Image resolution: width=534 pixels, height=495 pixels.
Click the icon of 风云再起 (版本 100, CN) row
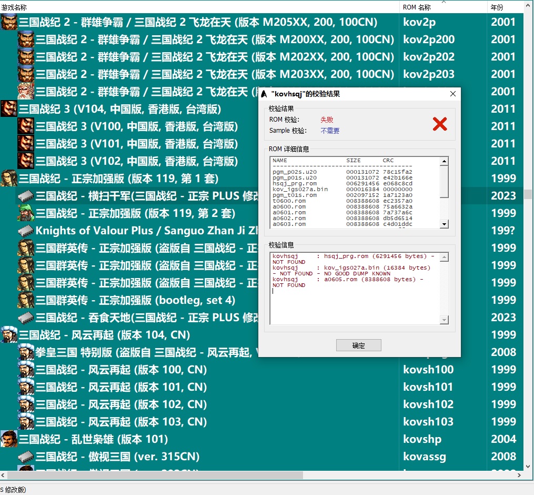pyautogui.click(x=26, y=370)
